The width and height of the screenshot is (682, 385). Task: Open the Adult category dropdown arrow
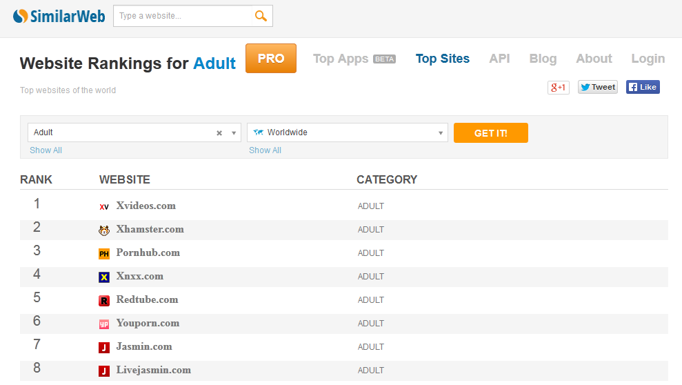234,133
